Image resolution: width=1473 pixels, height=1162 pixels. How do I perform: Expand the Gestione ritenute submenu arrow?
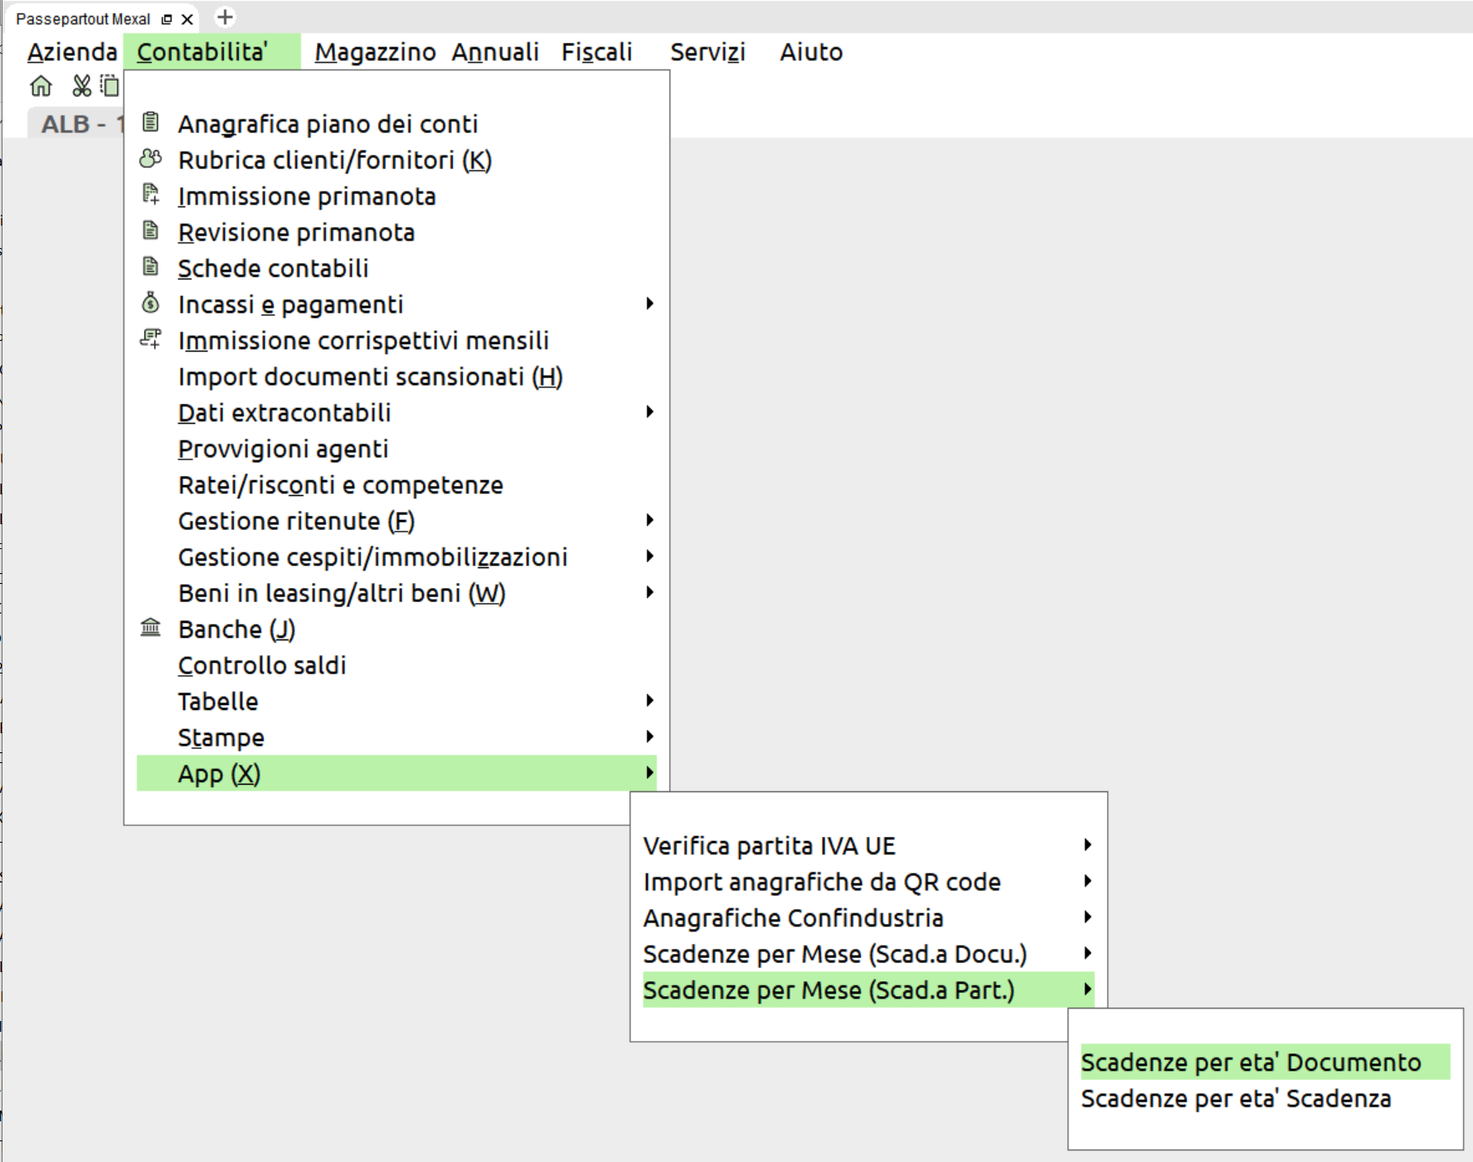point(649,520)
